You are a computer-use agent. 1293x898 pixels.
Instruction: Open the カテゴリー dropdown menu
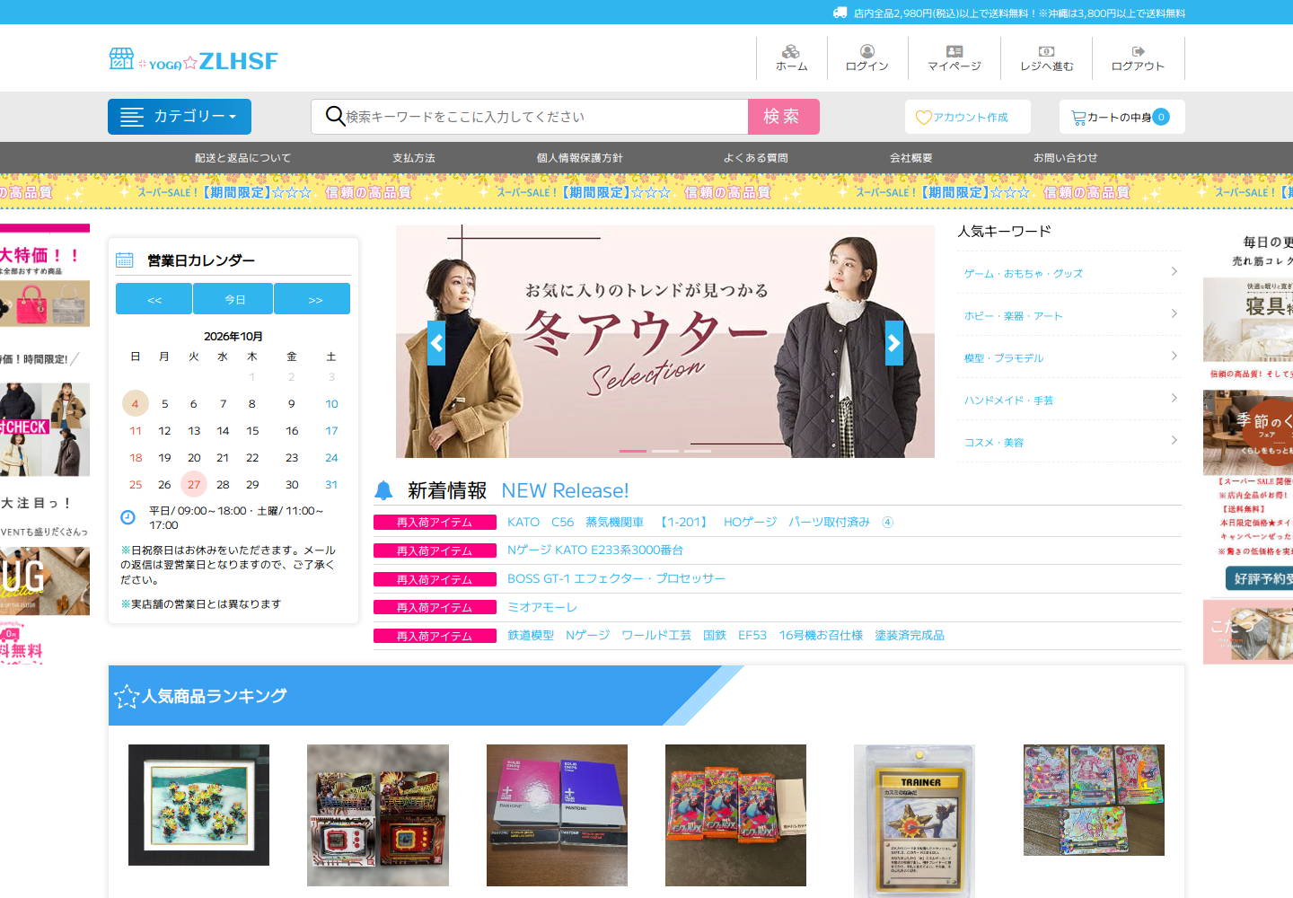(x=180, y=117)
